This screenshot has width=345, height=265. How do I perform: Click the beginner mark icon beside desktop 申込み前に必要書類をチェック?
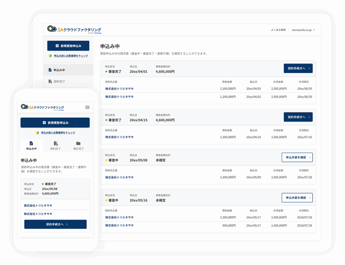pyautogui.click(x=50, y=56)
